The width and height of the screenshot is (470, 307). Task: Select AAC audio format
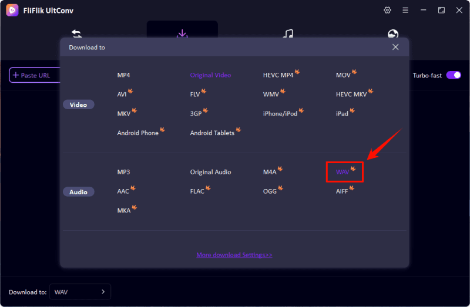tap(123, 191)
